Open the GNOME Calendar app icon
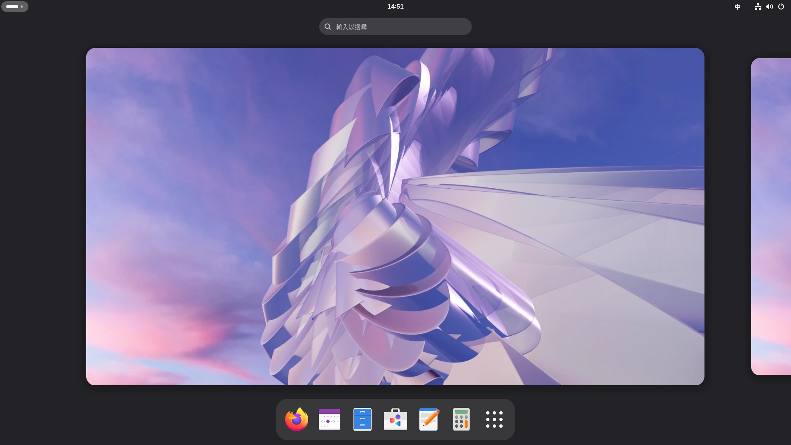Image resolution: width=791 pixels, height=445 pixels. 330,419
